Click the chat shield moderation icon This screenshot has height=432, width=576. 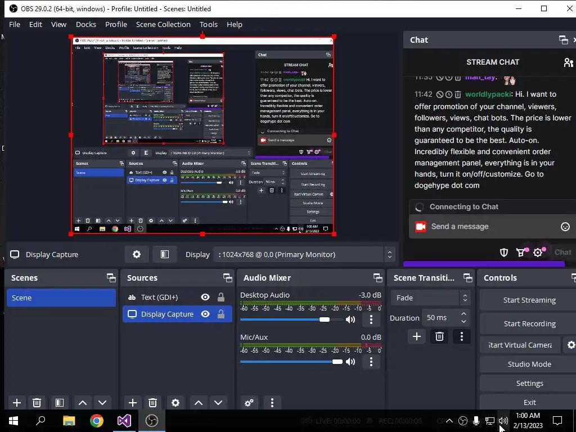click(504, 253)
